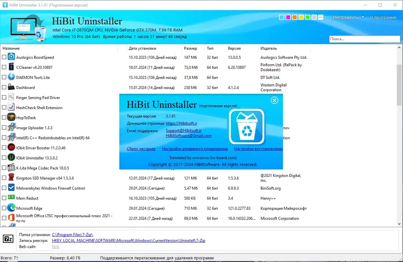Click the Mem Reduct memory chip icon
Viewport: 403px width, 262px height.
coord(11,197)
